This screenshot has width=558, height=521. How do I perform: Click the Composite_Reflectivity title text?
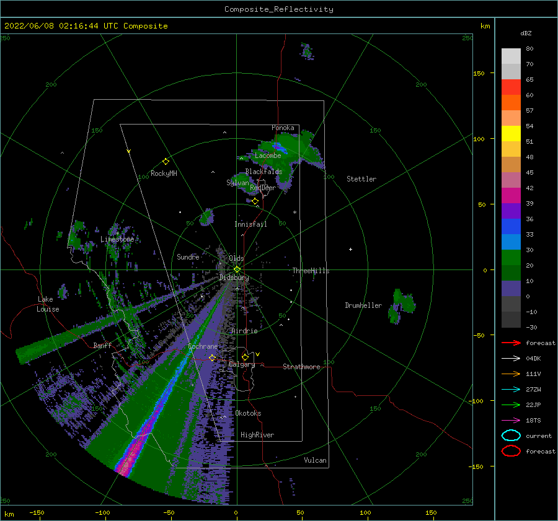click(279, 9)
